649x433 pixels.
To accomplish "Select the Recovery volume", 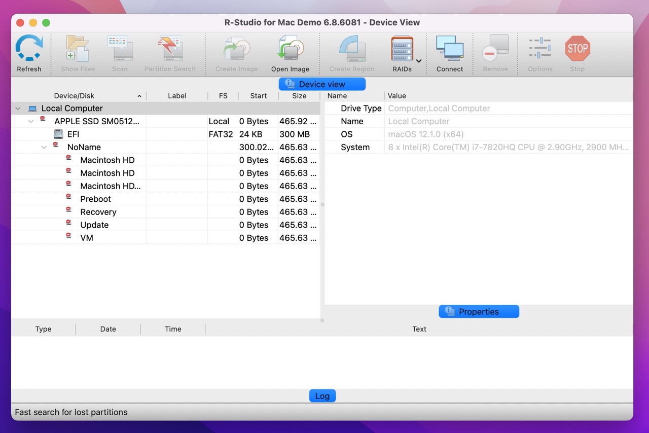I will pyautogui.click(x=166, y=212).
